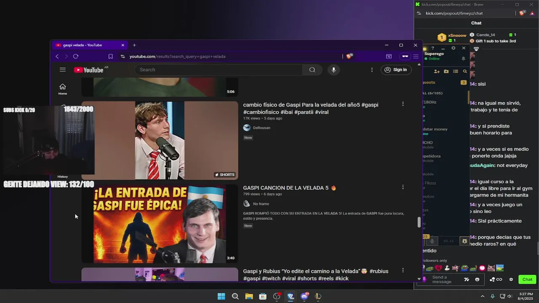Image resolution: width=539 pixels, height=303 pixels.
Task: Click the YouTube search magnifier button
Action: pyautogui.click(x=312, y=70)
